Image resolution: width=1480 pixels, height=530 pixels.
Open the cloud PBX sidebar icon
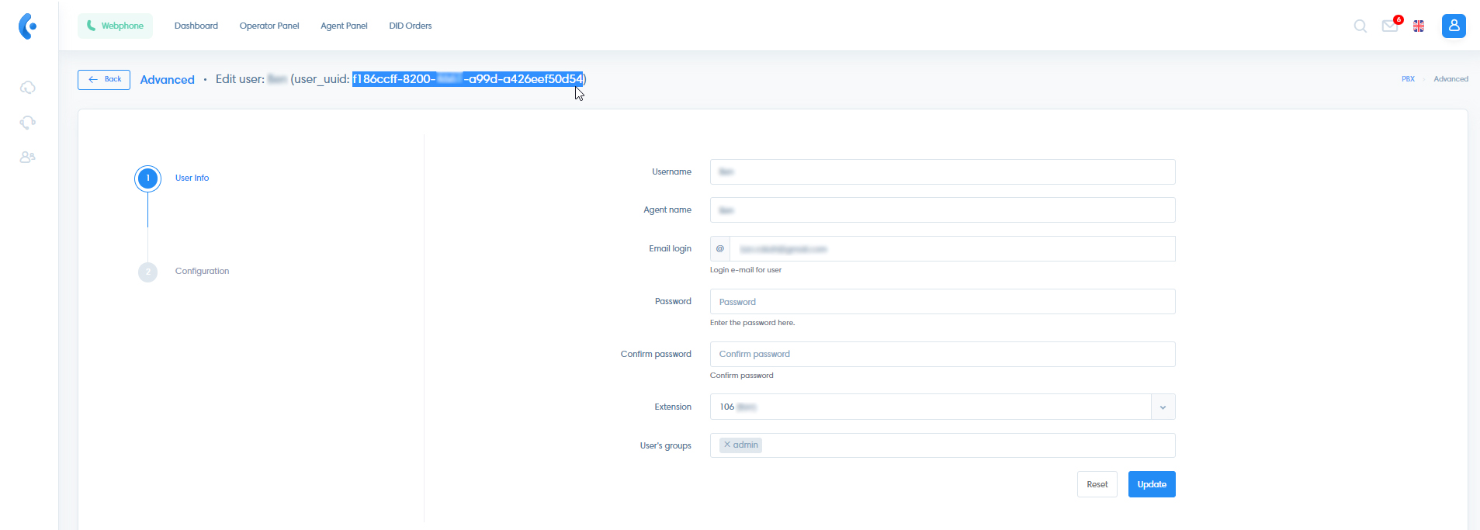coord(28,88)
